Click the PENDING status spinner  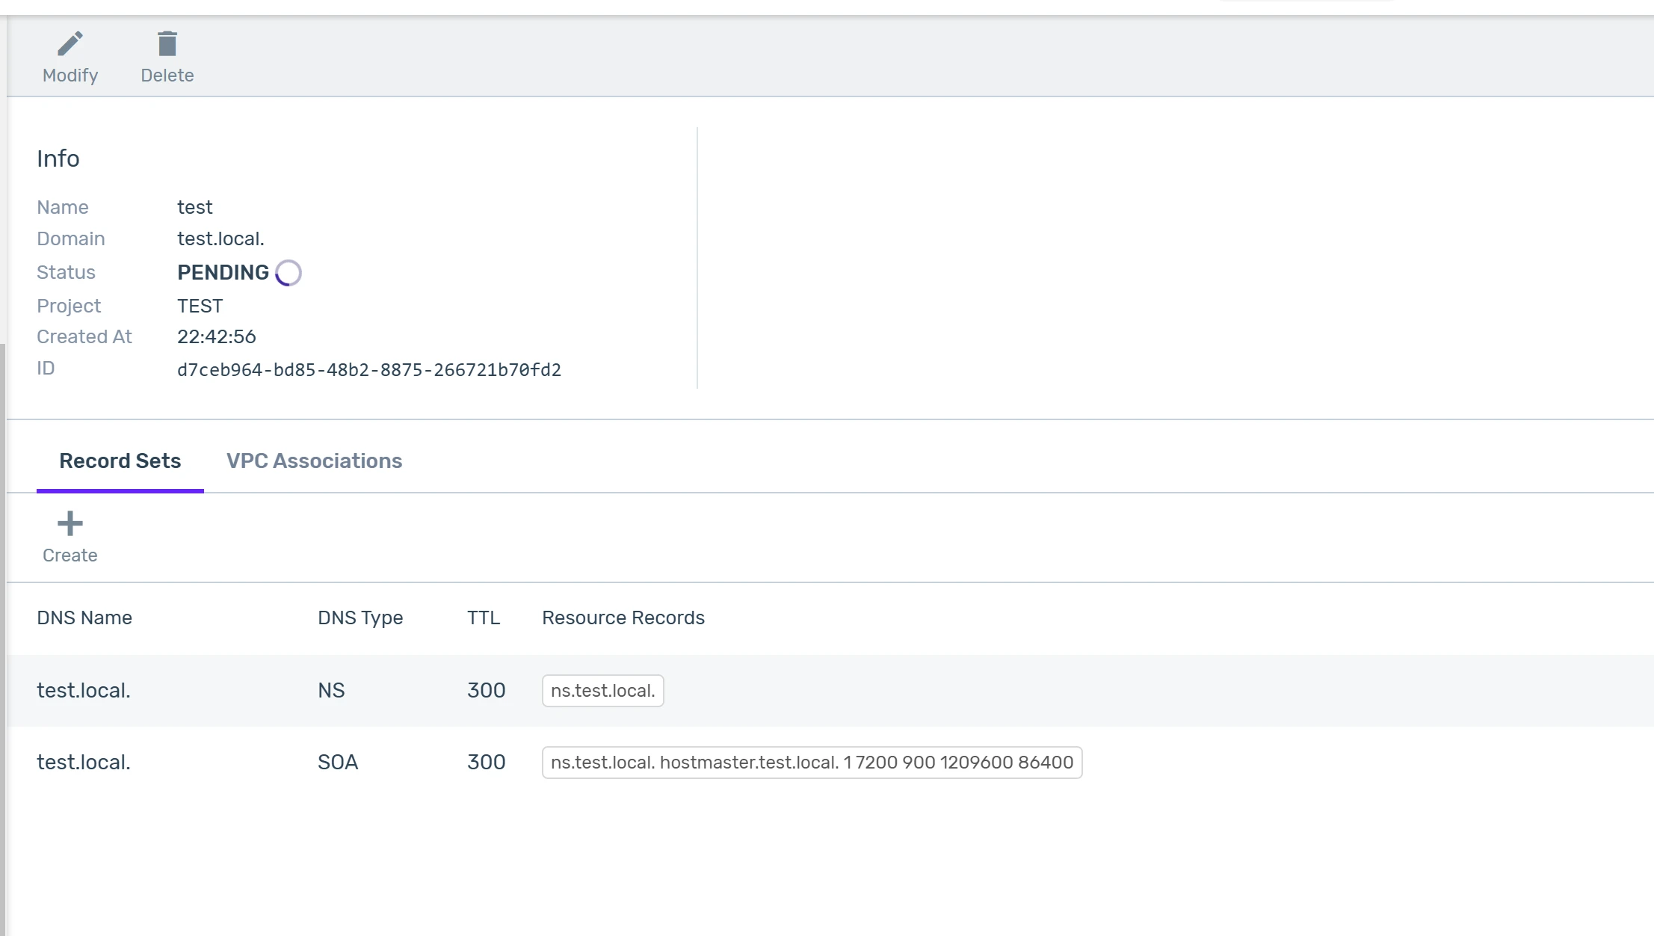[288, 273]
